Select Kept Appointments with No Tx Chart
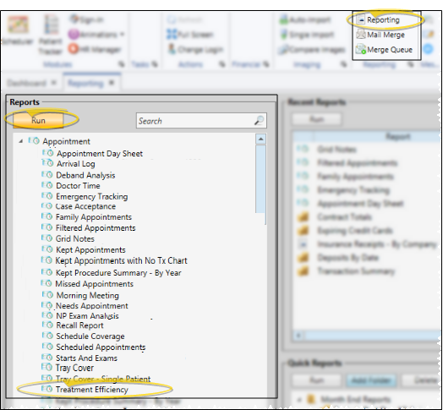The image size is (443, 410). [121, 260]
